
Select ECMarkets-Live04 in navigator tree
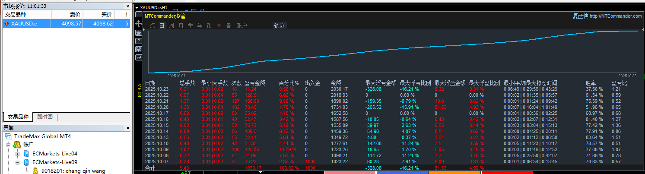coord(55,153)
